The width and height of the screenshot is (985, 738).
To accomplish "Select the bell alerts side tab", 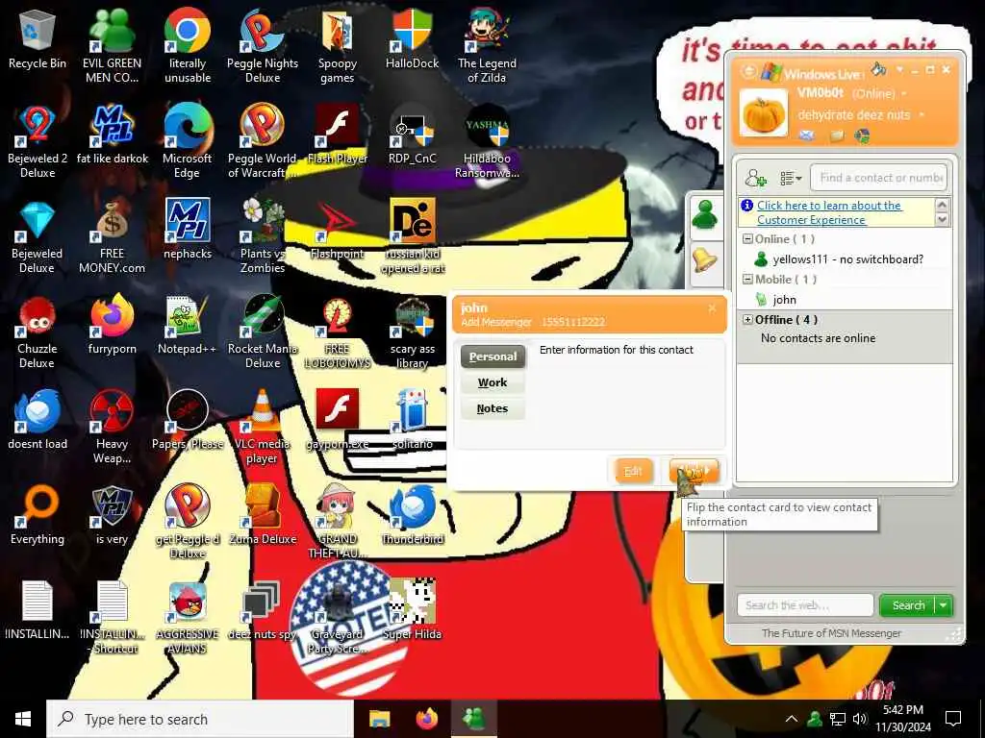I will (x=705, y=259).
